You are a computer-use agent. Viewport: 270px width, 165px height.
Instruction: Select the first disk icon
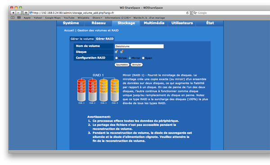coord(116,52)
